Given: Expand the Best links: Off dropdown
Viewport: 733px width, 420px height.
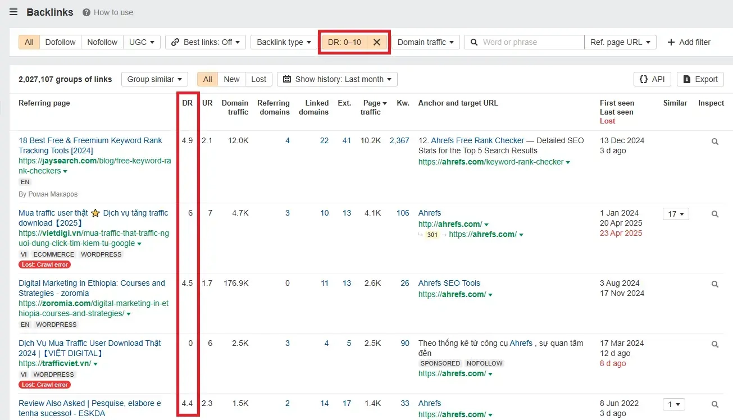Looking at the screenshot, I should click(x=206, y=42).
